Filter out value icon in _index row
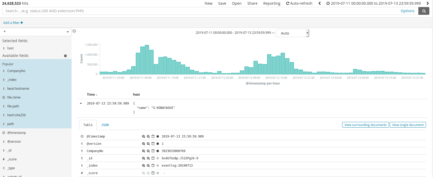 click(x=148, y=166)
